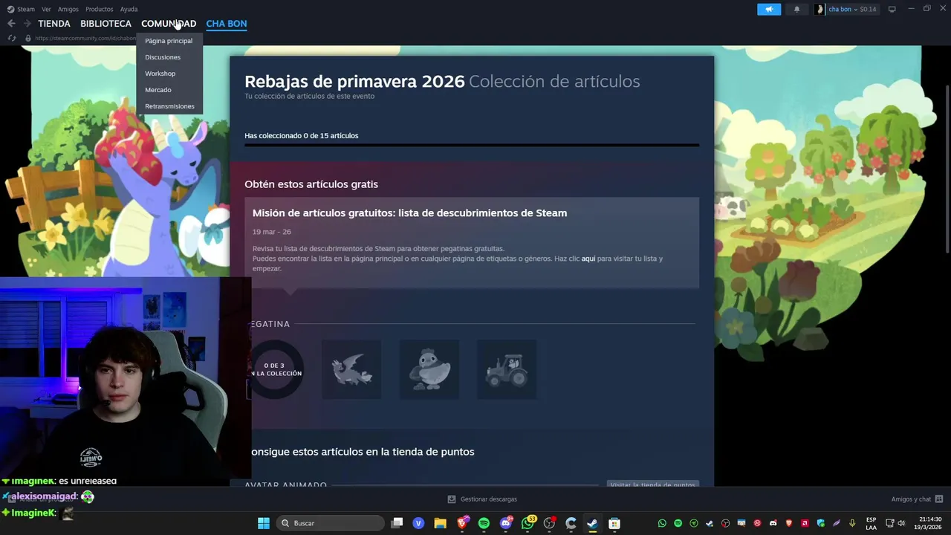Select the tractor sticker thumbnail
Screen dimensions: 951x535
[507, 369]
